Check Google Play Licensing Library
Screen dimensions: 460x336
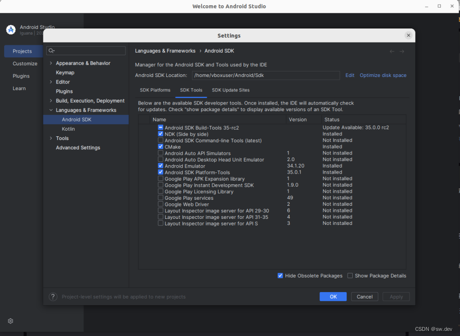tap(160, 191)
